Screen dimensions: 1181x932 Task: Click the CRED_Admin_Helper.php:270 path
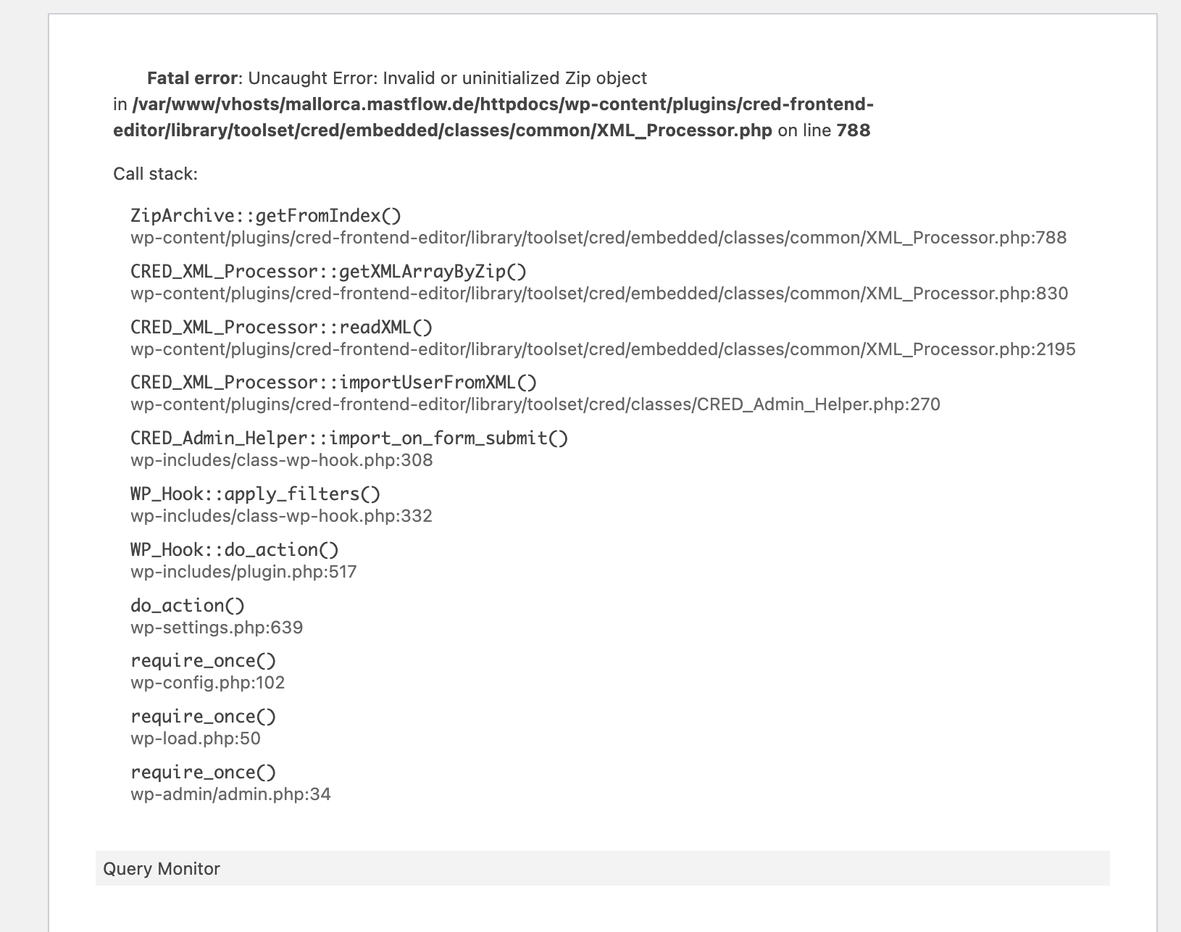535,404
